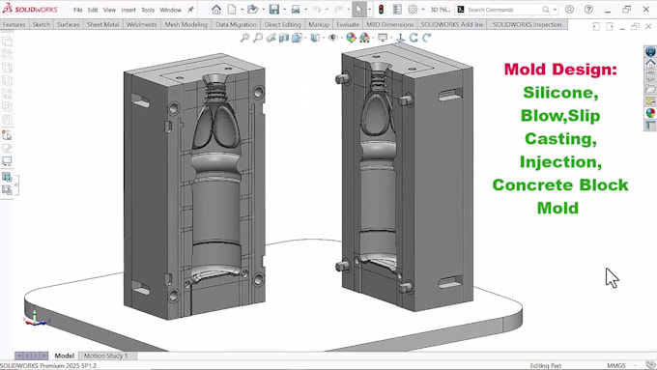The image size is (657, 370).
Task: Activate the Section View icon
Action: 284,38
